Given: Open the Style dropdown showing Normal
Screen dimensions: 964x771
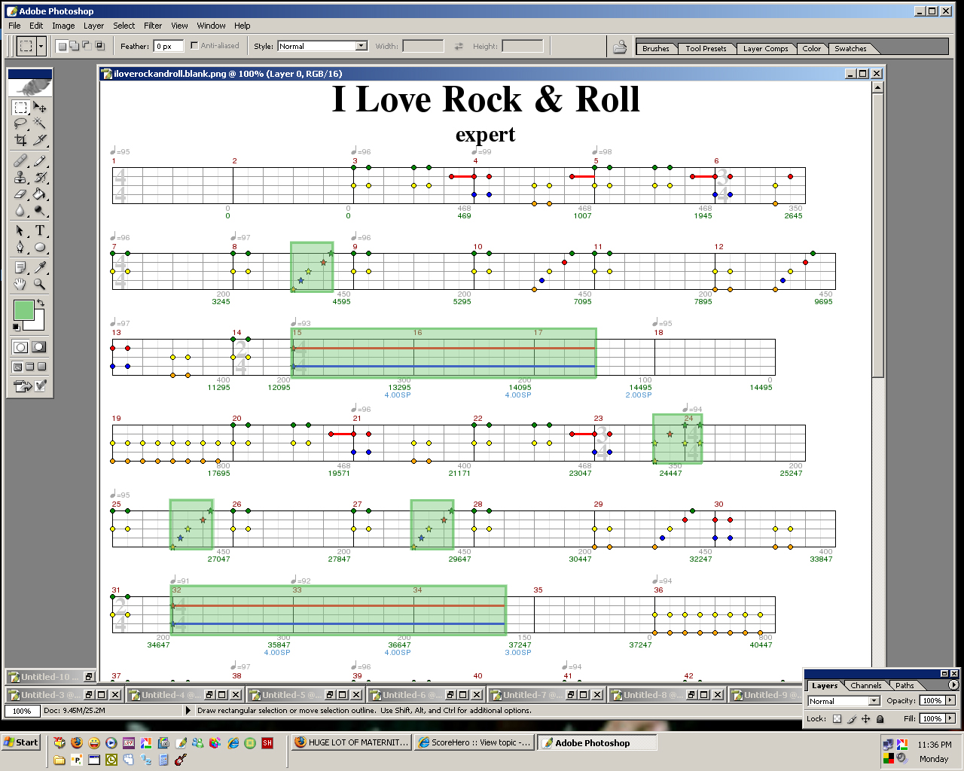Looking at the screenshot, I should tap(322, 46).
